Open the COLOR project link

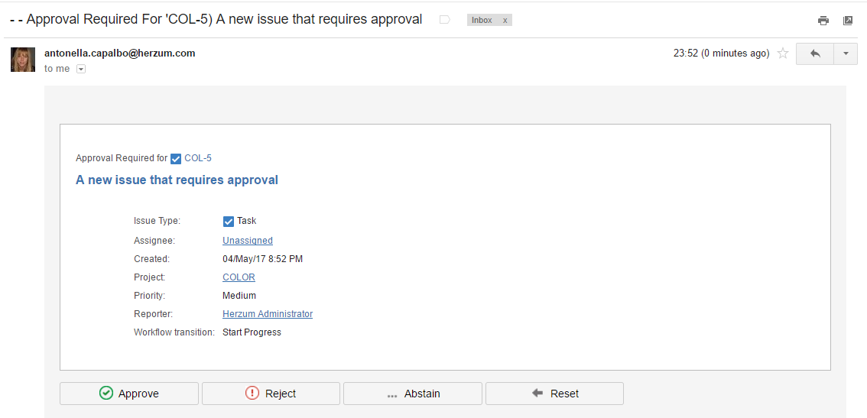click(239, 277)
